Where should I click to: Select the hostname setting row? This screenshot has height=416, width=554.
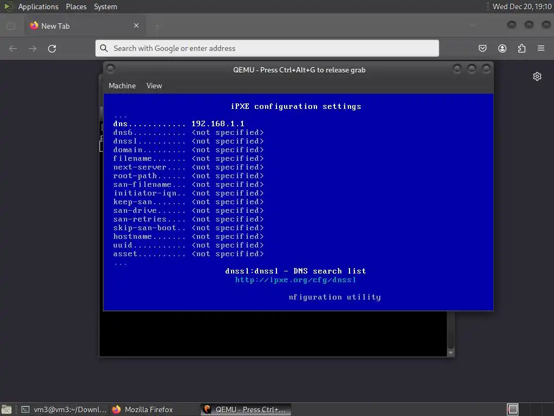(188, 236)
